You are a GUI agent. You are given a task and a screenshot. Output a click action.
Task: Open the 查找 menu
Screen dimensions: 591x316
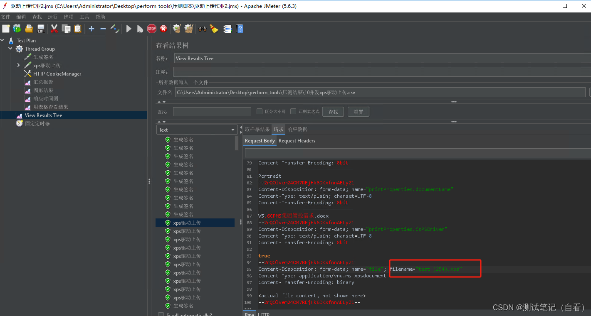tap(37, 17)
